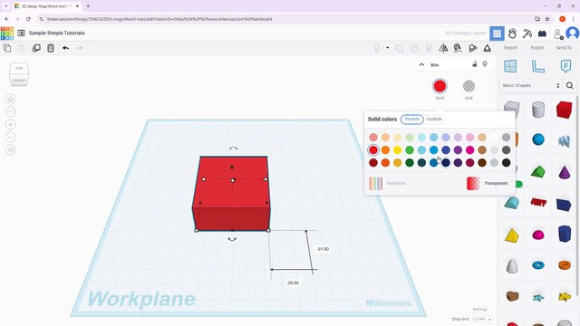The image size is (580, 326).
Task: Pick the red Box shape
Action: [x=564, y=110]
